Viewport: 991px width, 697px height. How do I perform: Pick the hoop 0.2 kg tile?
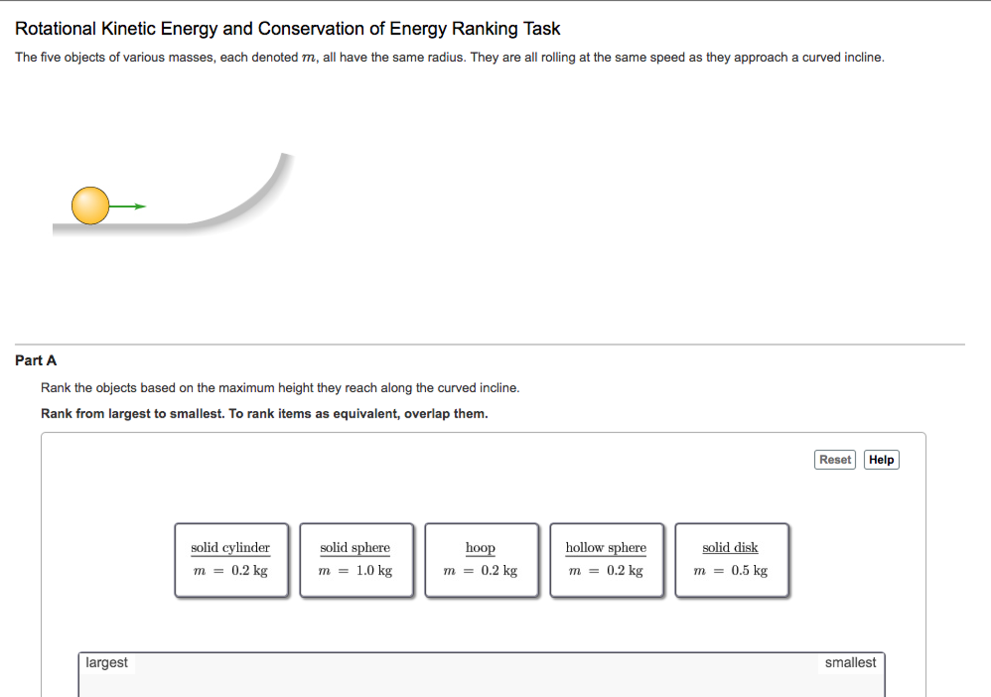point(481,559)
